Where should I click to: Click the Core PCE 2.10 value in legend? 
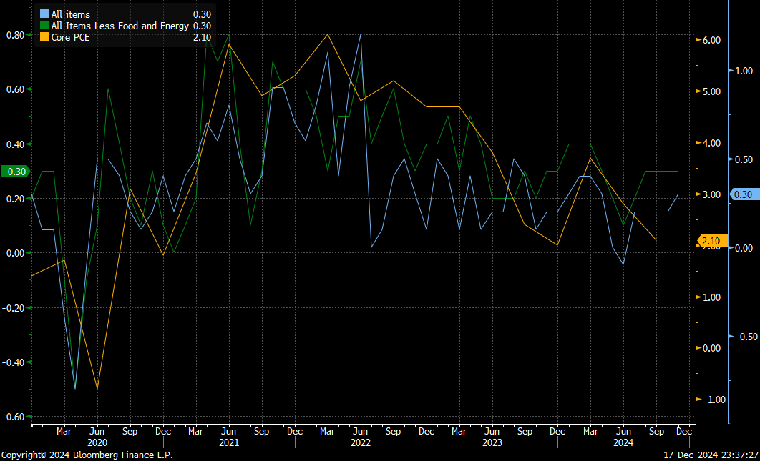pyautogui.click(x=202, y=37)
